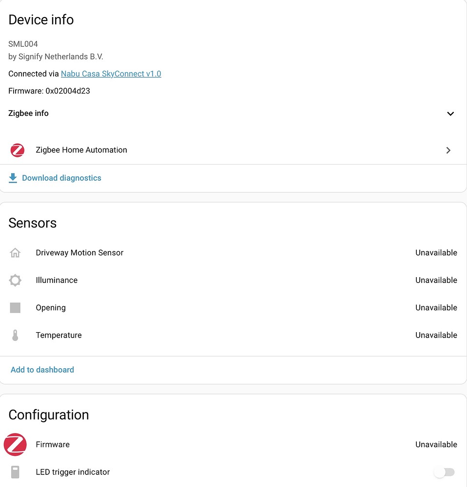The height and width of the screenshot is (487, 467).
Task: Click the Illuminance sensor row
Action: 57,280
